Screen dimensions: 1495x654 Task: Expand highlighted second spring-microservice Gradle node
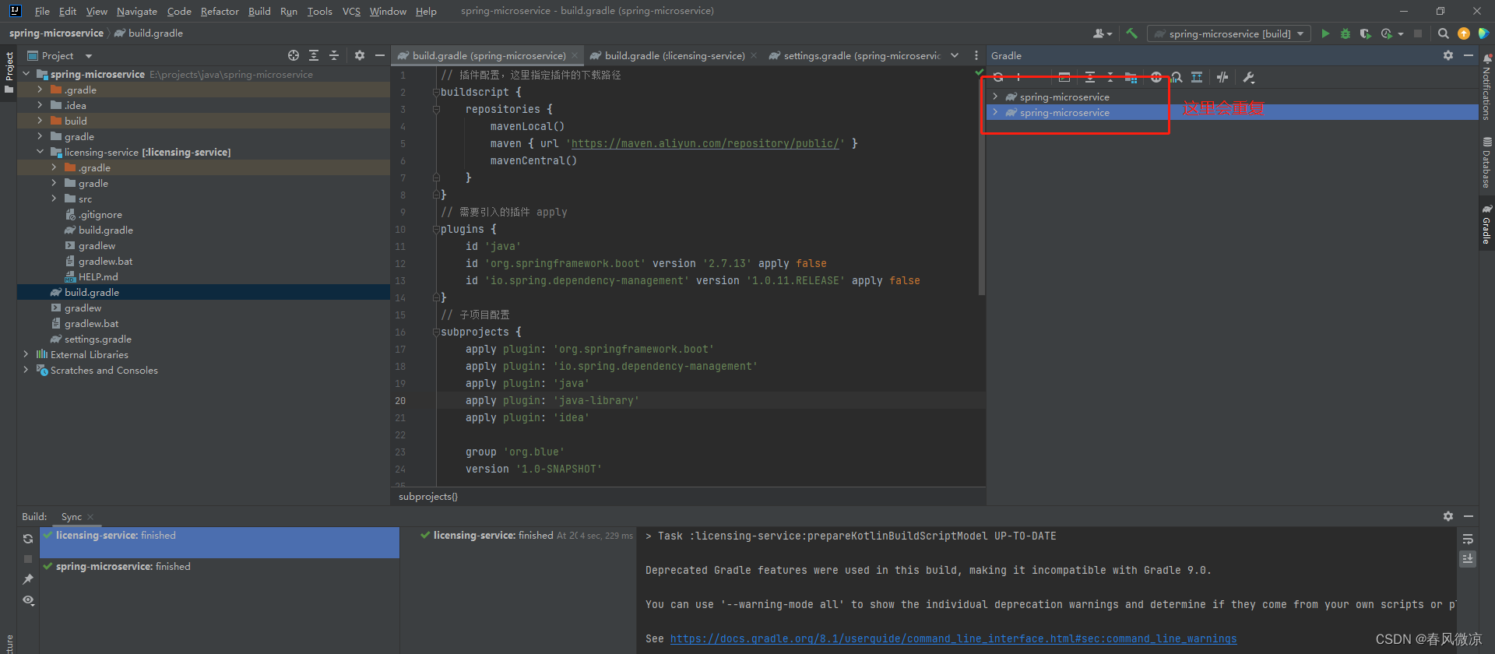click(995, 112)
